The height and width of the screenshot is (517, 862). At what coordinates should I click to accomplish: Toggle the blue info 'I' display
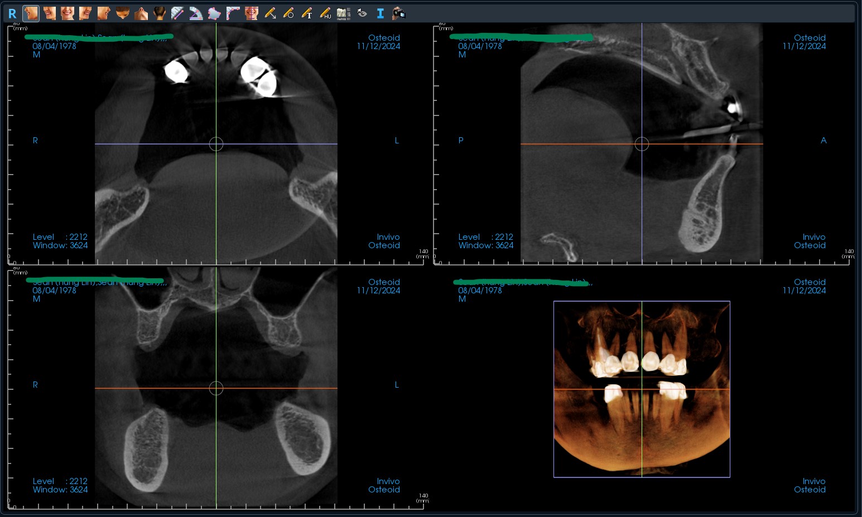(x=380, y=13)
